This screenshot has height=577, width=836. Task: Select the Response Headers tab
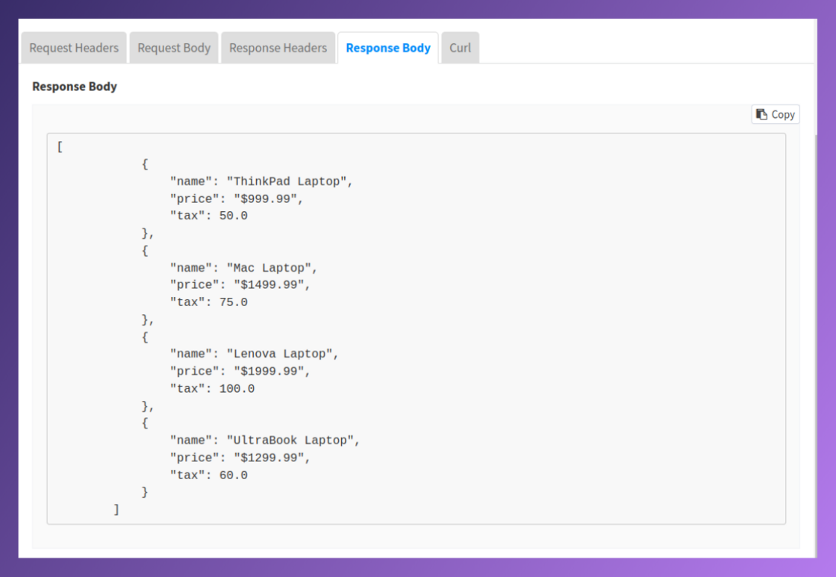point(278,47)
